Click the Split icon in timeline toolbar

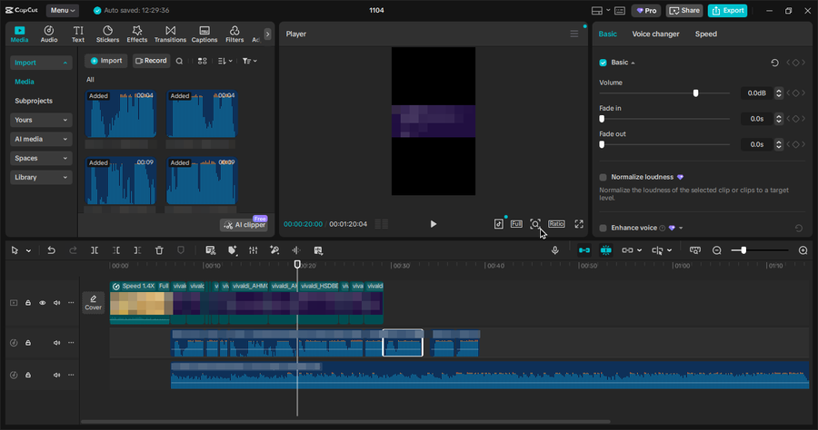click(95, 250)
